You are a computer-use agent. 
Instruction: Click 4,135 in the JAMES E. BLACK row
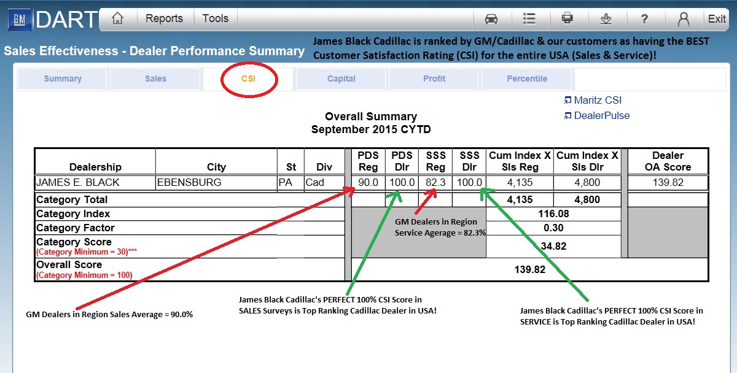tap(520, 183)
